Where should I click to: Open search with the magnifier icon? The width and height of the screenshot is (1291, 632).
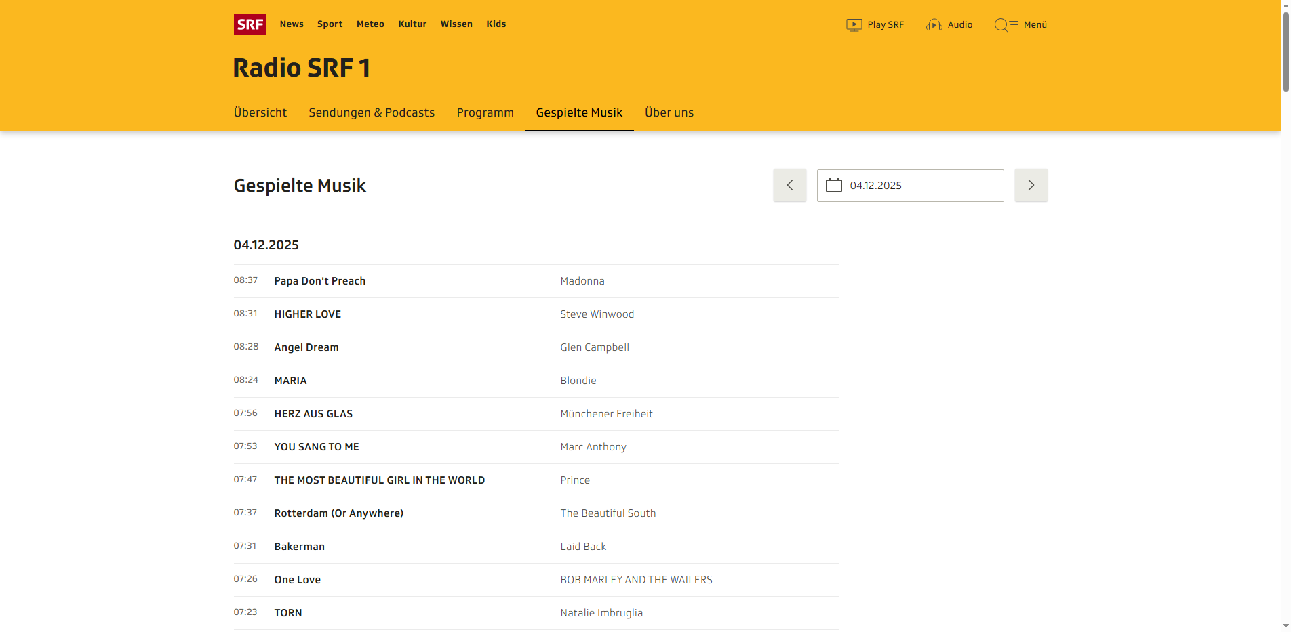tap(1002, 24)
